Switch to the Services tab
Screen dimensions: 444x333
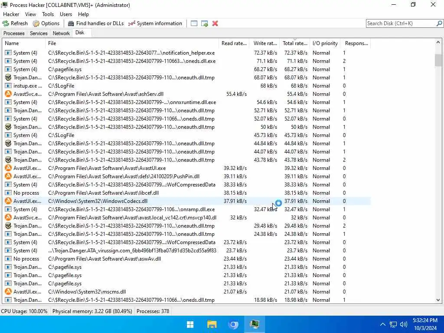point(39,33)
